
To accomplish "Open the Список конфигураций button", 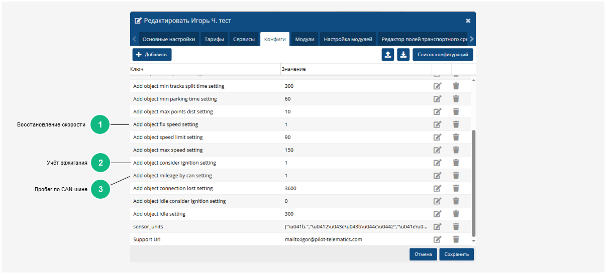I will click(x=443, y=55).
